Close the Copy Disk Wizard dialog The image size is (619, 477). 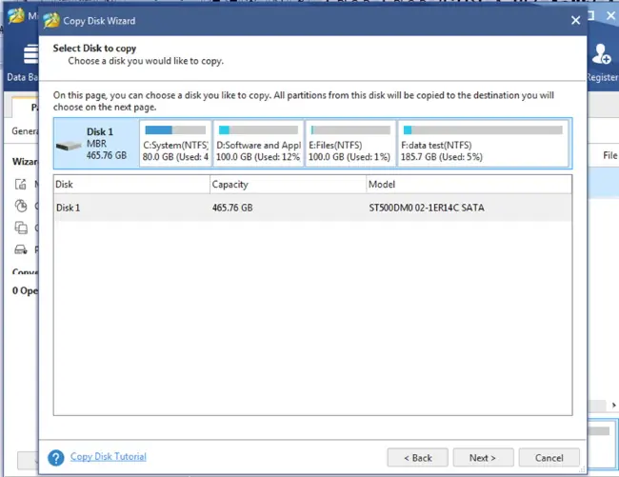point(575,20)
